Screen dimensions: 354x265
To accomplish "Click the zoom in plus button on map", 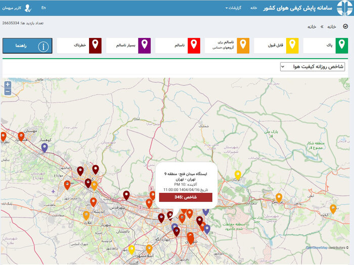I will (x=7, y=85).
